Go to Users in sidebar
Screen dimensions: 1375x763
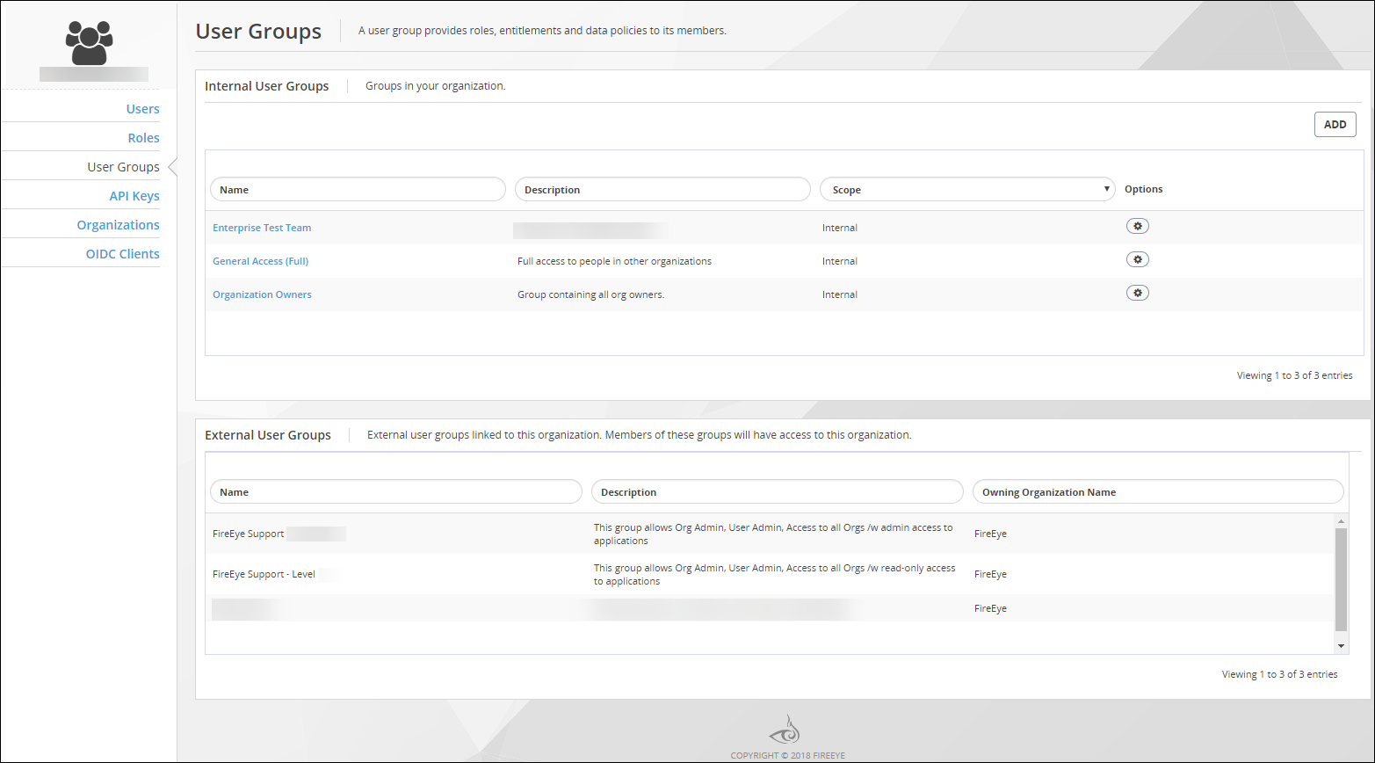click(142, 109)
